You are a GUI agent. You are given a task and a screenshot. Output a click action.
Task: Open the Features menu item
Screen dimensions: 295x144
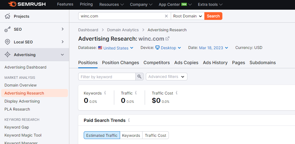[65, 4]
